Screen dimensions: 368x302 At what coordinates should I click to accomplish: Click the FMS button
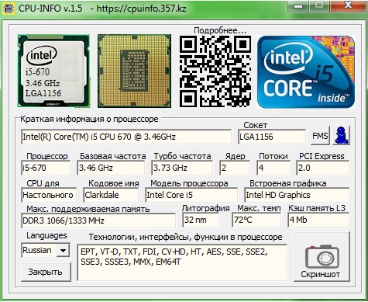tap(320, 136)
